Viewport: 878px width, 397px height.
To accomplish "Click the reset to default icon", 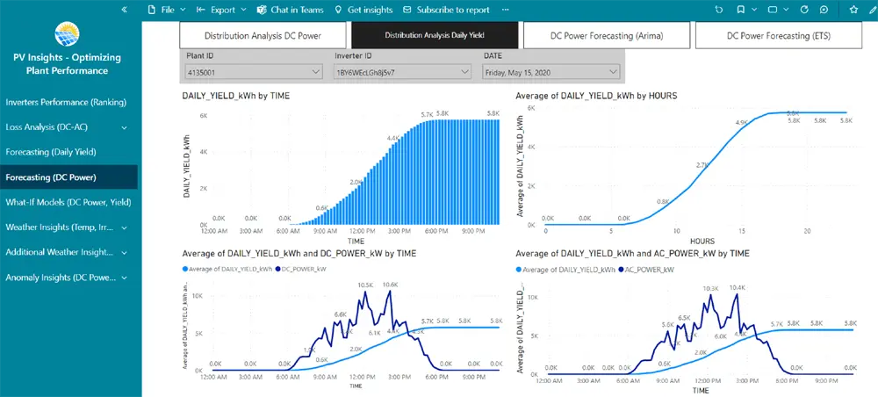I will pos(720,10).
